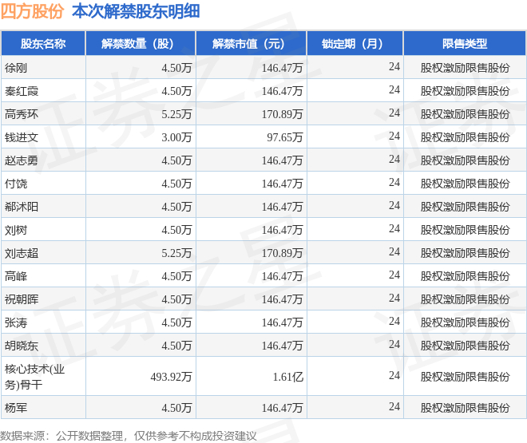Click lock period 24 in 钱进文 row
Image resolution: width=527 pixels, height=443 pixels.
[x=394, y=136]
